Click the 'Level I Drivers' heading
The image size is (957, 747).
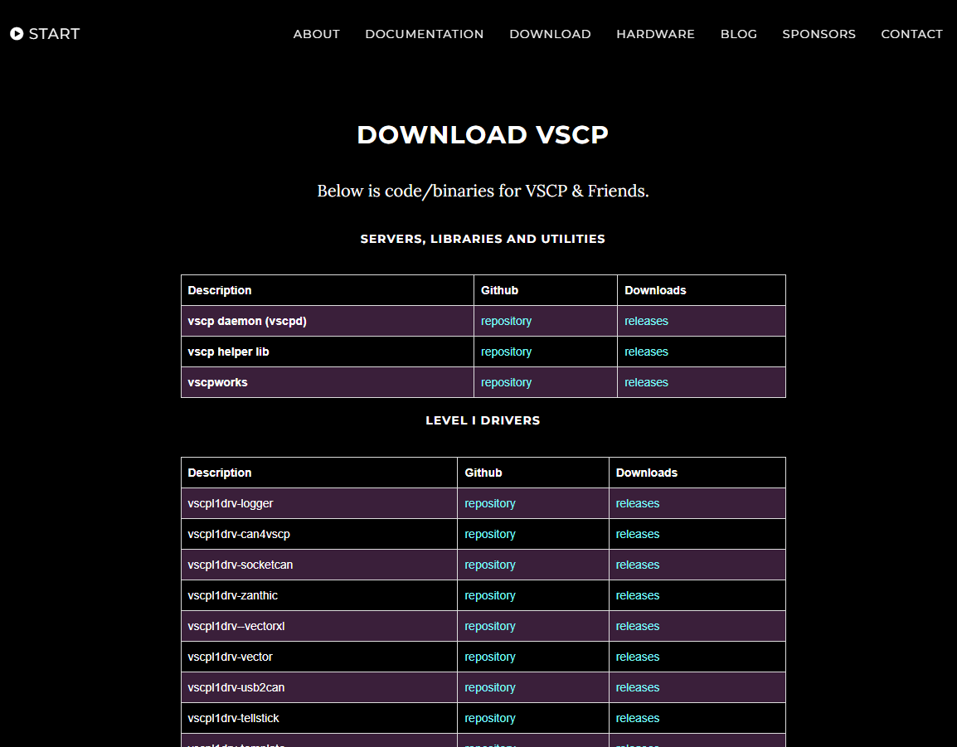pos(483,420)
